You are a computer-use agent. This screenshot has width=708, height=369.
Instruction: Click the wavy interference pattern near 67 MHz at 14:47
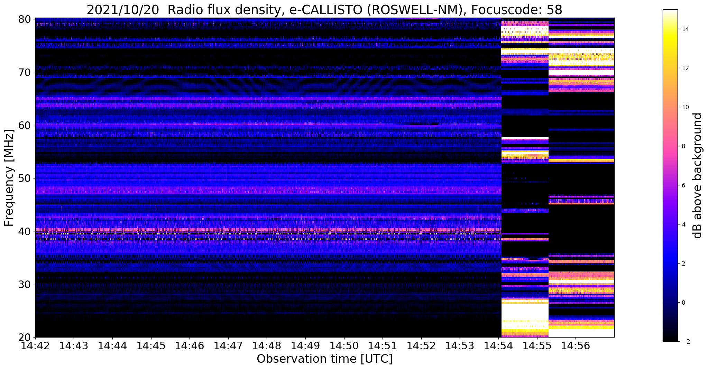point(228,86)
